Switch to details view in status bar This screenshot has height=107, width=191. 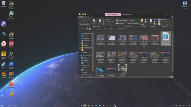(x=169, y=77)
